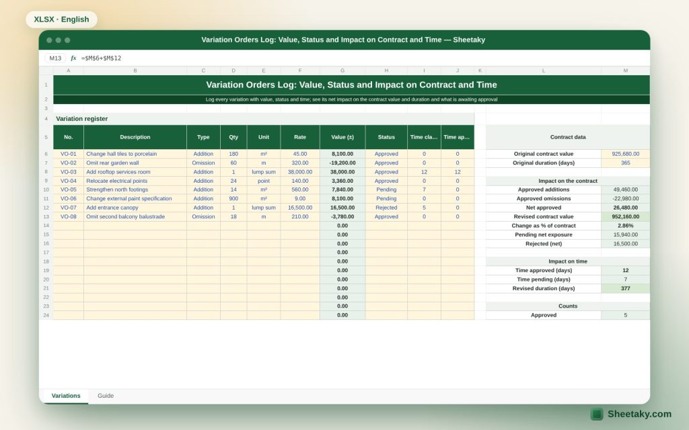
Task: Click the M13 cell name box
Action: [55, 58]
